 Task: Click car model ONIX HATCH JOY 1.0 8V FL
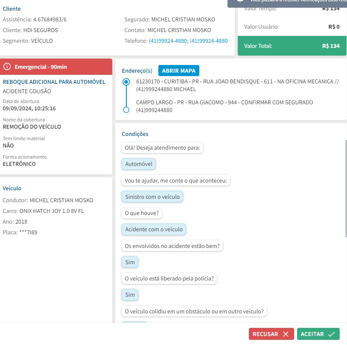[52, 211]
